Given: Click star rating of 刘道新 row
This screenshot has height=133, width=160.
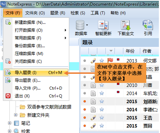Looking at the screenshot, I should (x=102, y=101).
